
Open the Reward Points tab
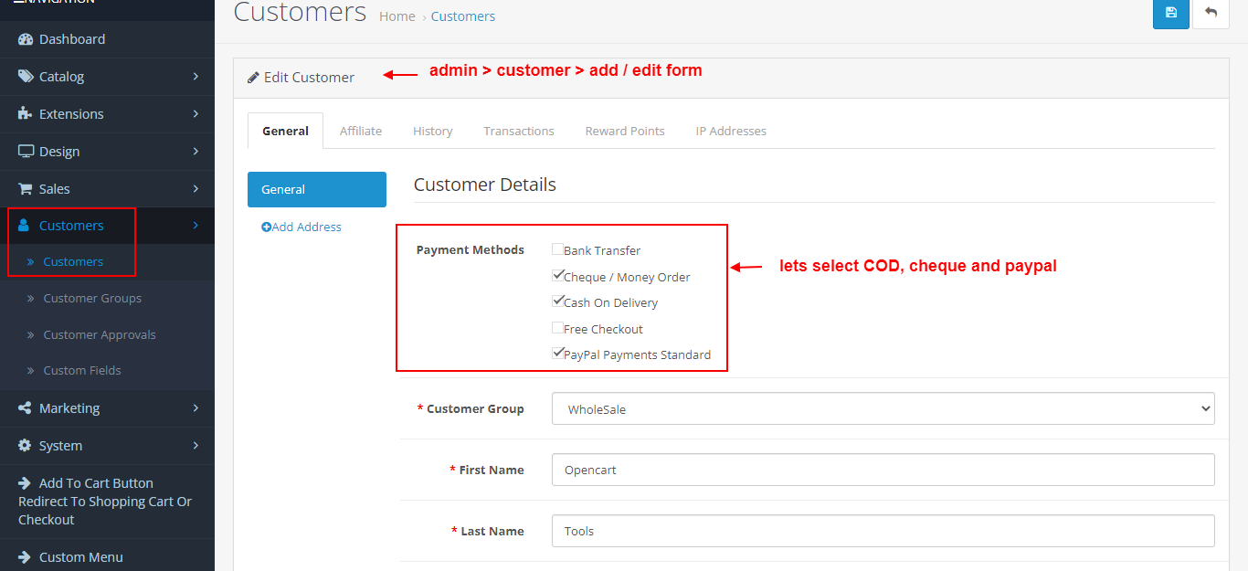point(625,131)
